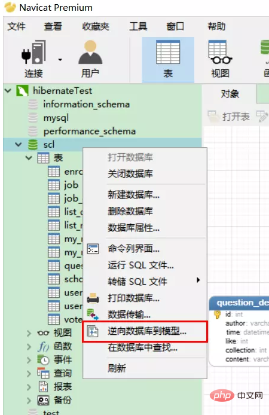This screenshot has width=269, height=415.
Task: Choose 刷新 from context menu
Action: tap(117, 368)
